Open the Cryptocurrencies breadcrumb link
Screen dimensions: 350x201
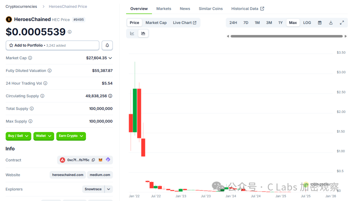[21, 6]
